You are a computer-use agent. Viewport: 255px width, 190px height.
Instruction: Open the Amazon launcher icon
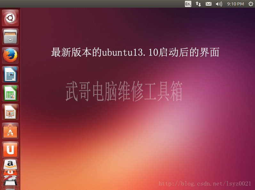[10, 164]
